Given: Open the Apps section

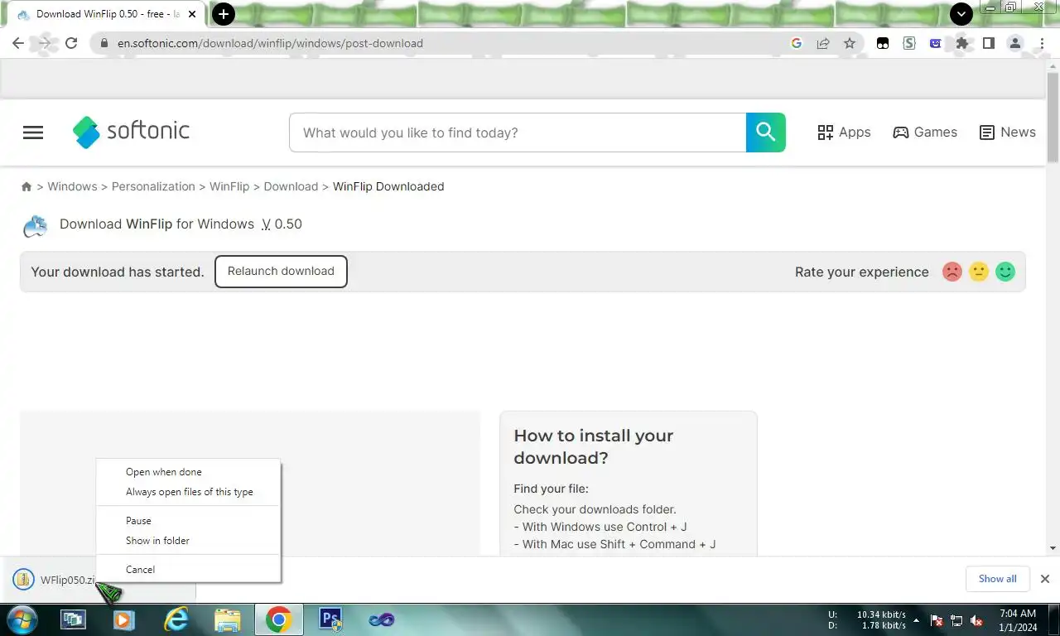Looking at the screenshot, I should pyautogui.click(x=844, y=132).
